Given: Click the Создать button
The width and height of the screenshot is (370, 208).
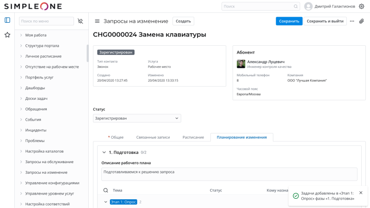Looking at the screenshot, I should (183, 21).
